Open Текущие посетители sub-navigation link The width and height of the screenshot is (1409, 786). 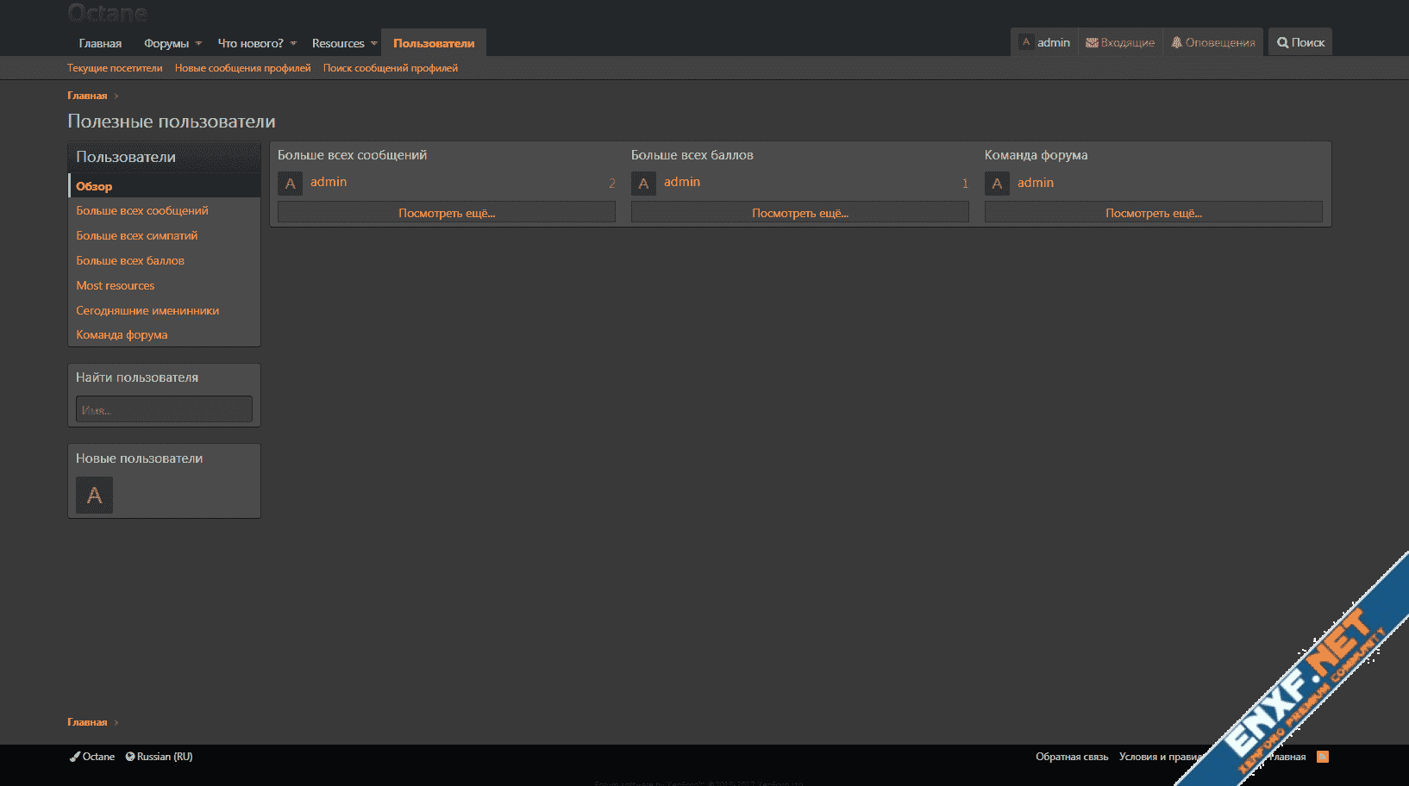click(x=115, y=68)
